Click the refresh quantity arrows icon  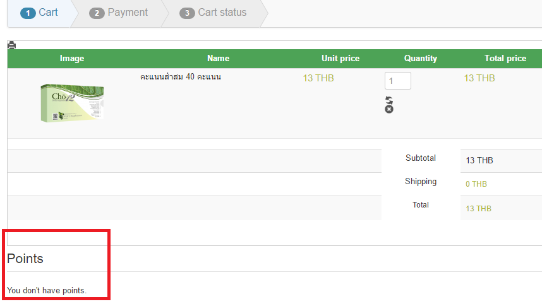389,100
